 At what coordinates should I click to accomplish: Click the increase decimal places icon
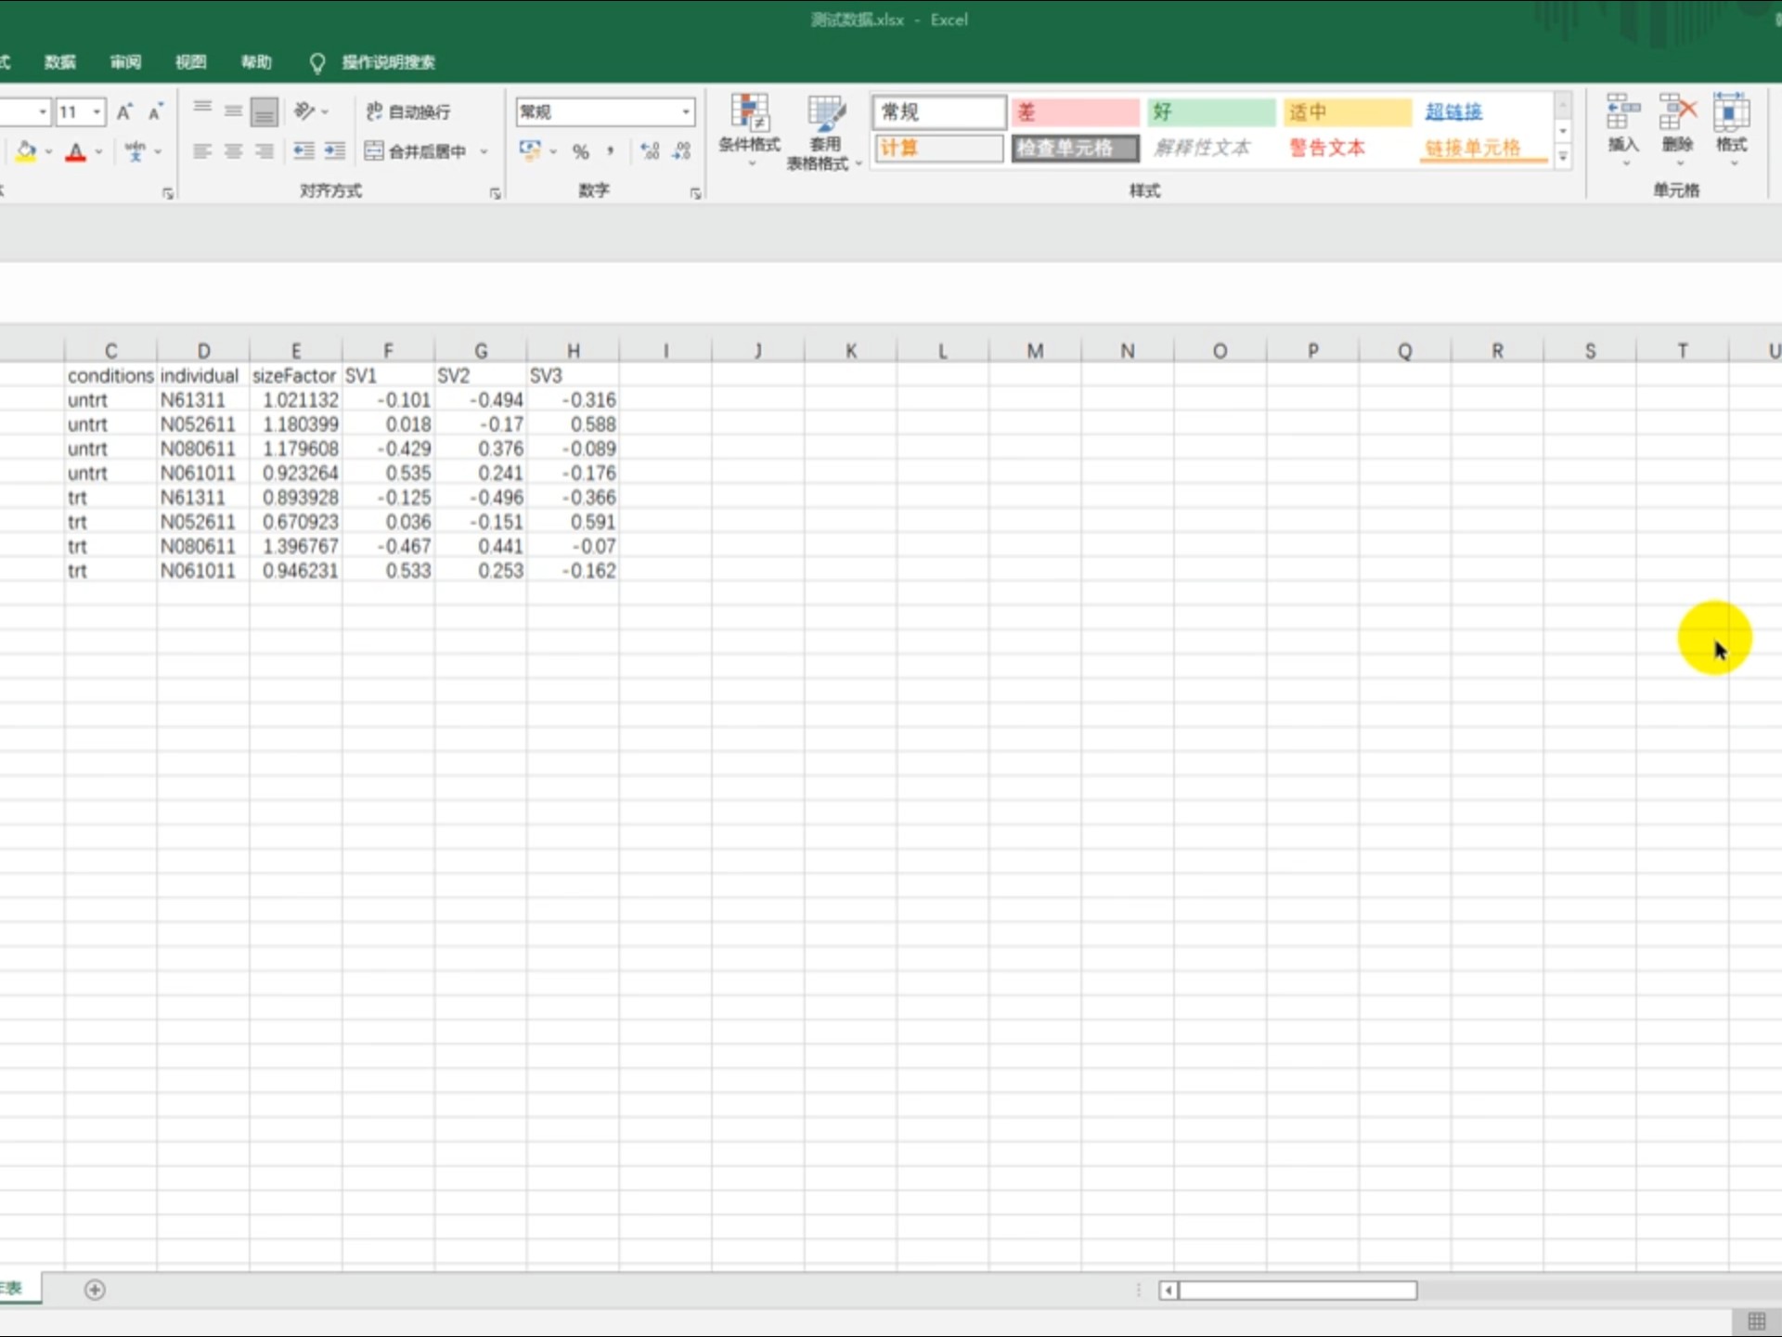click(x=650, y=151)
